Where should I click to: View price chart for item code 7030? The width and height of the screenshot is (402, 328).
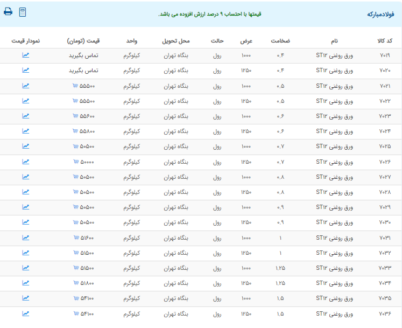coord(26,222)
